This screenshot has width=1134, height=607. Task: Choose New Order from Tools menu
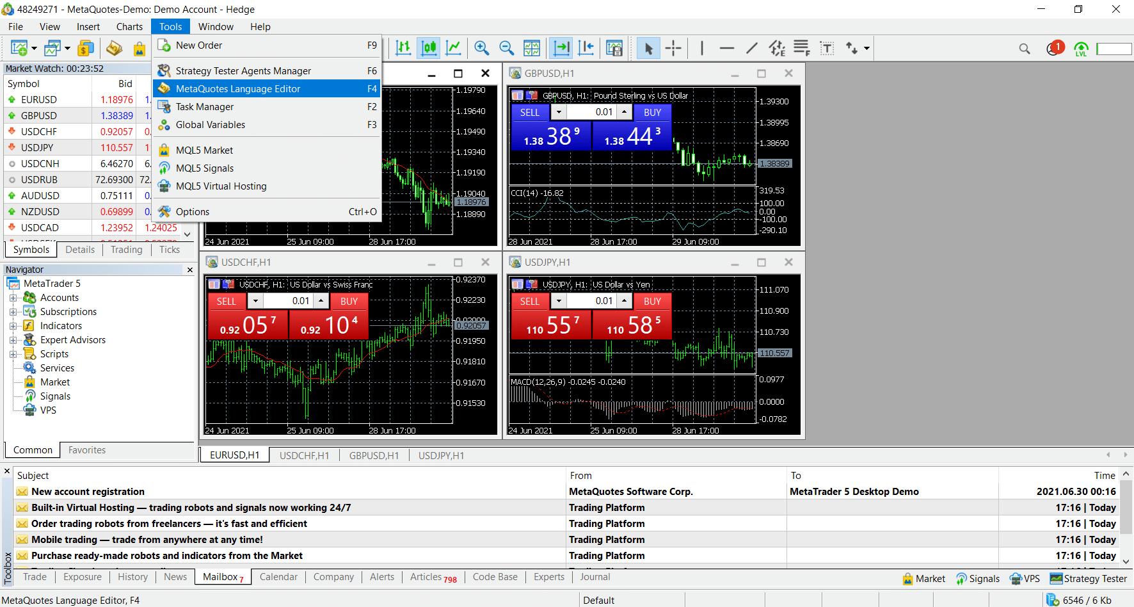[x=267, y=45]
